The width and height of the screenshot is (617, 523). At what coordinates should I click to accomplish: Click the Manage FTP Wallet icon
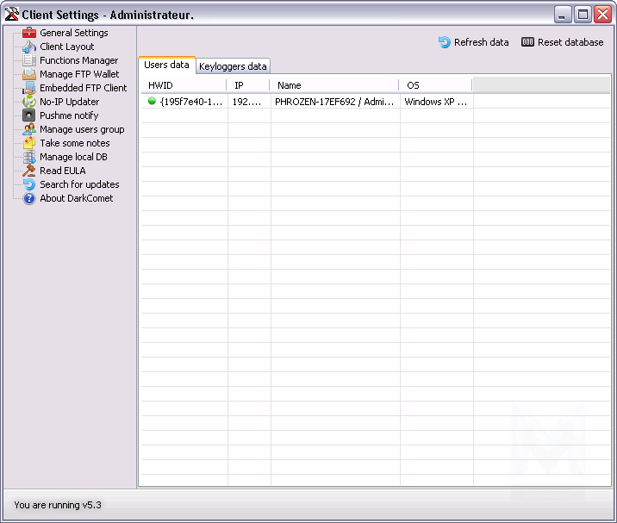click(x=29, y=74)
